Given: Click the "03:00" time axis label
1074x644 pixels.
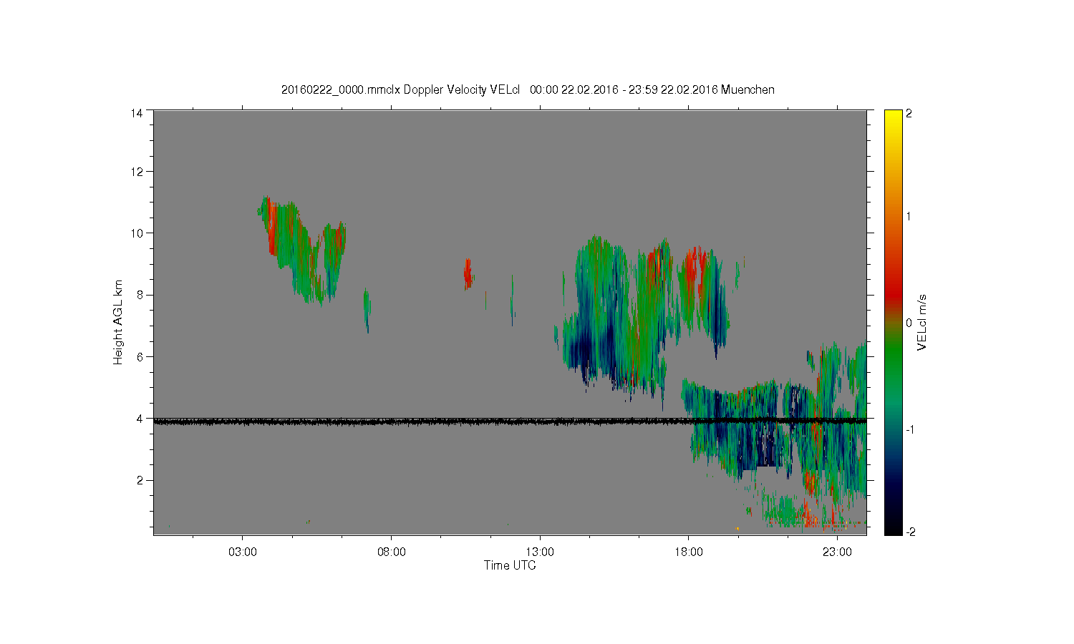Looking at the screenshot, I should (242, 552).
